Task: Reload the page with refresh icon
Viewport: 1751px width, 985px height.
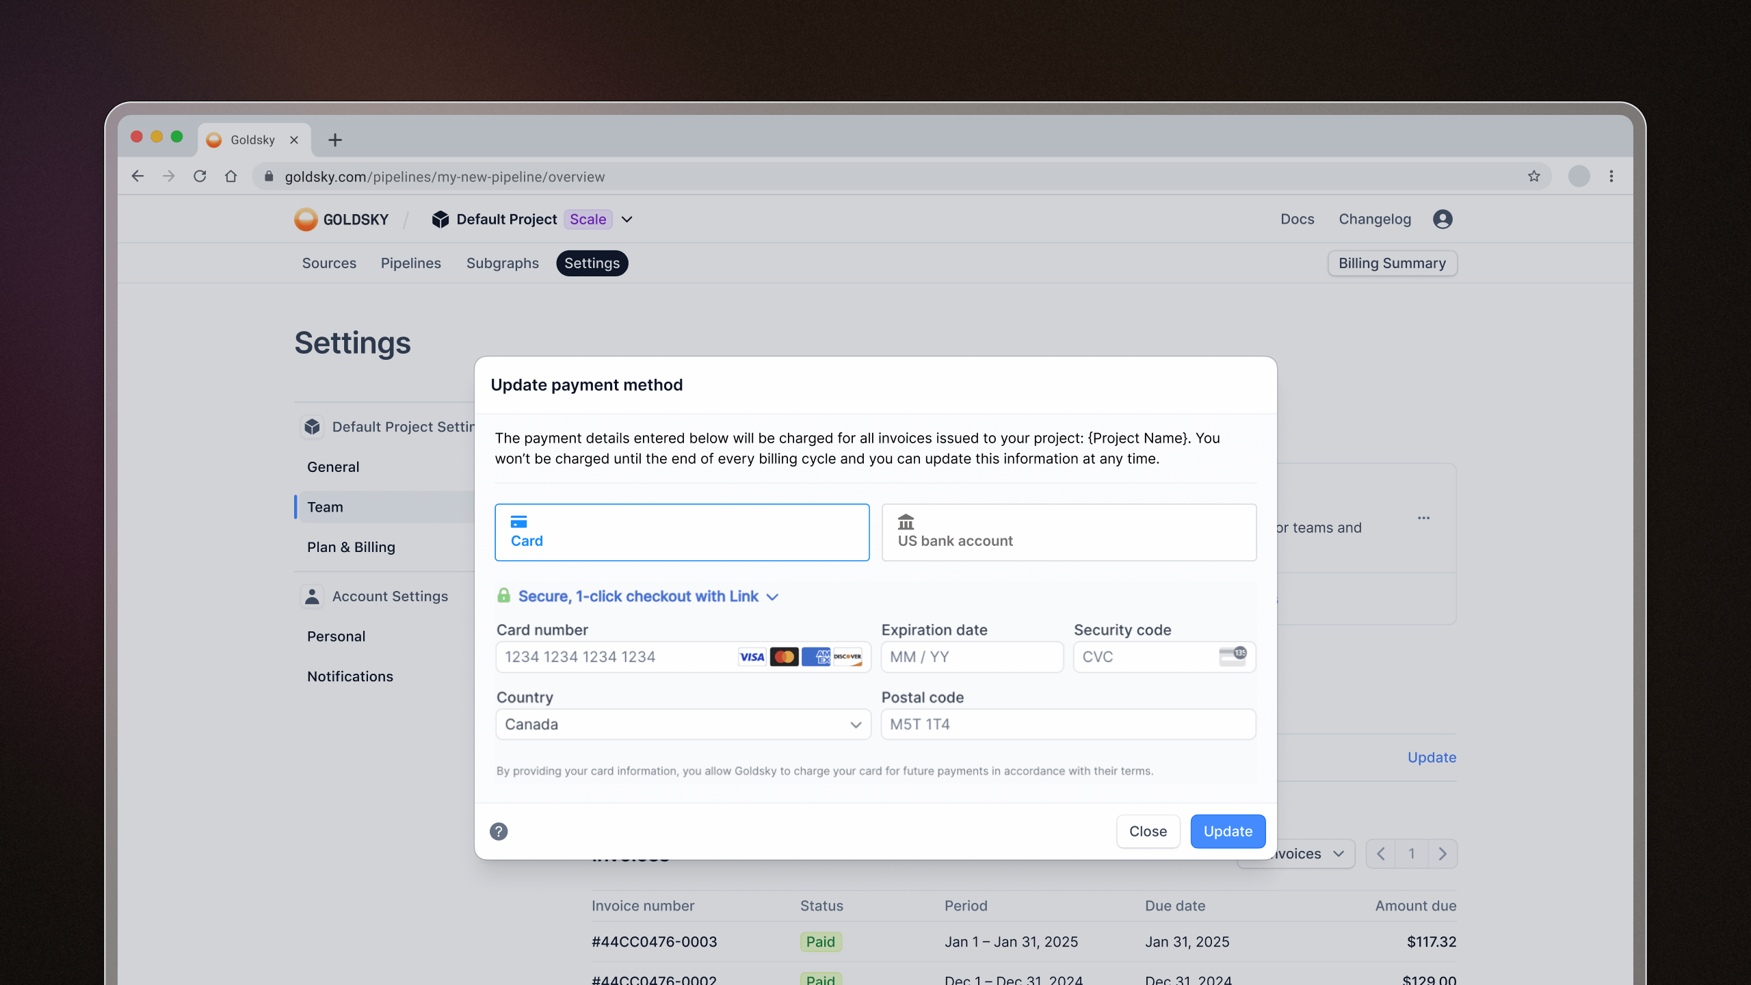Action: coord(200,176)
